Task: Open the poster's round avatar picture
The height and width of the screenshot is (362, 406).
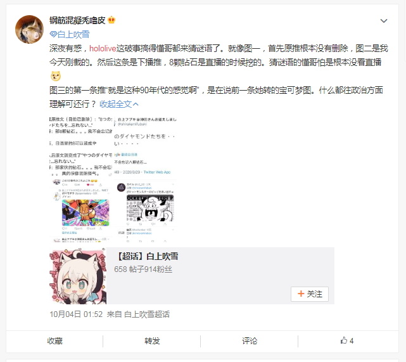Action: [x=29, y=29]
